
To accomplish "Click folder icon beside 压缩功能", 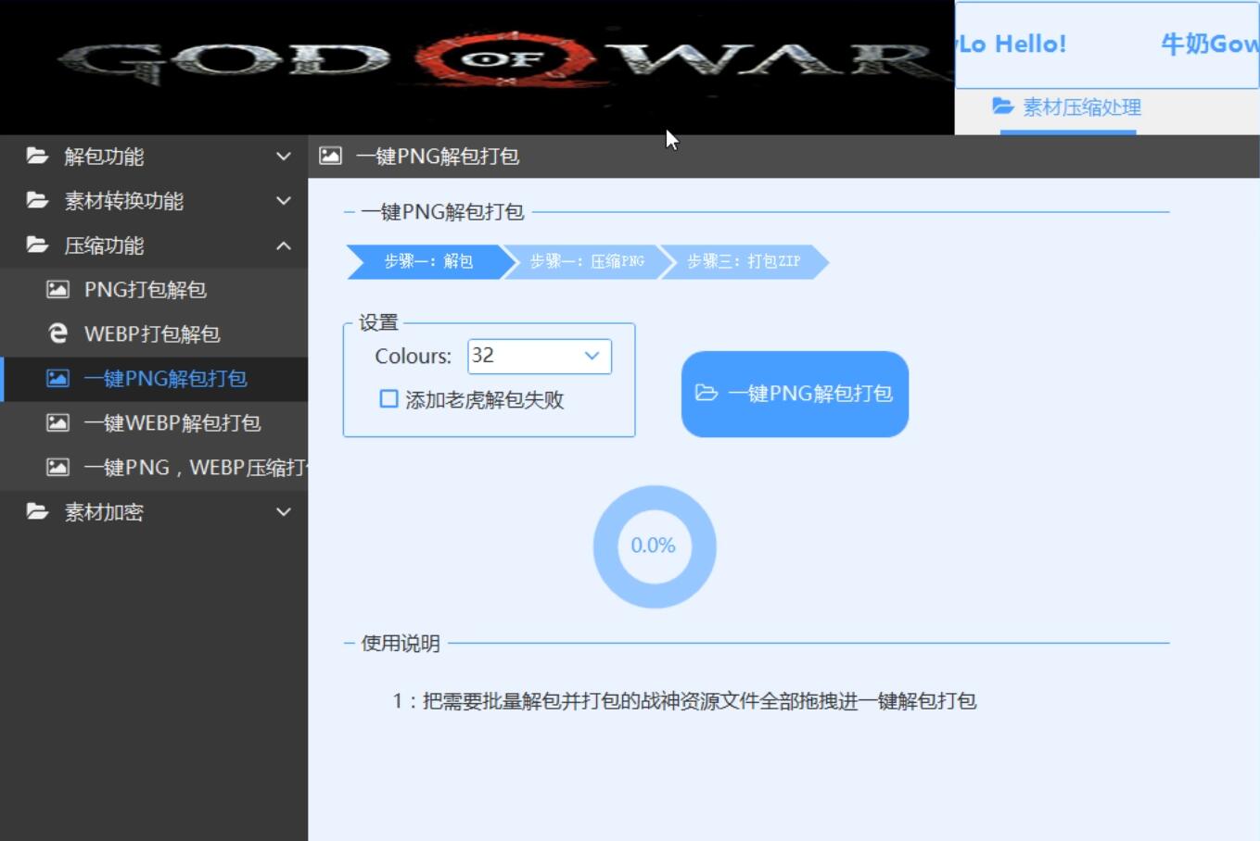I will tap(37, 245).
